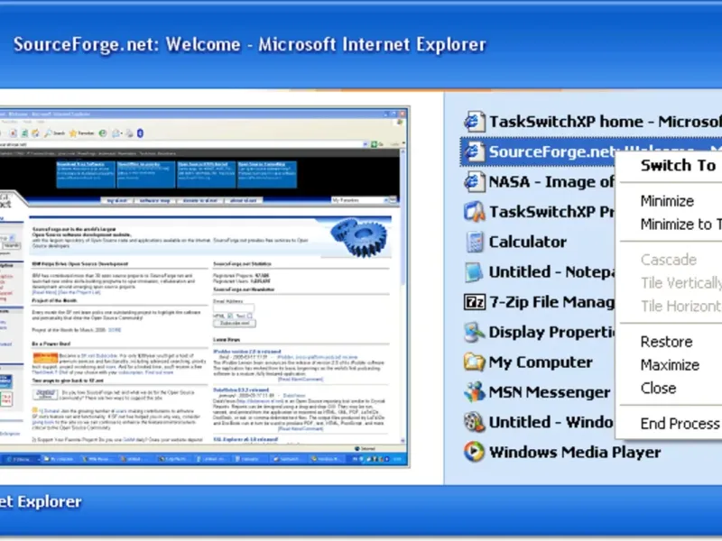Choose Maximize in context menu

(671, 365)
